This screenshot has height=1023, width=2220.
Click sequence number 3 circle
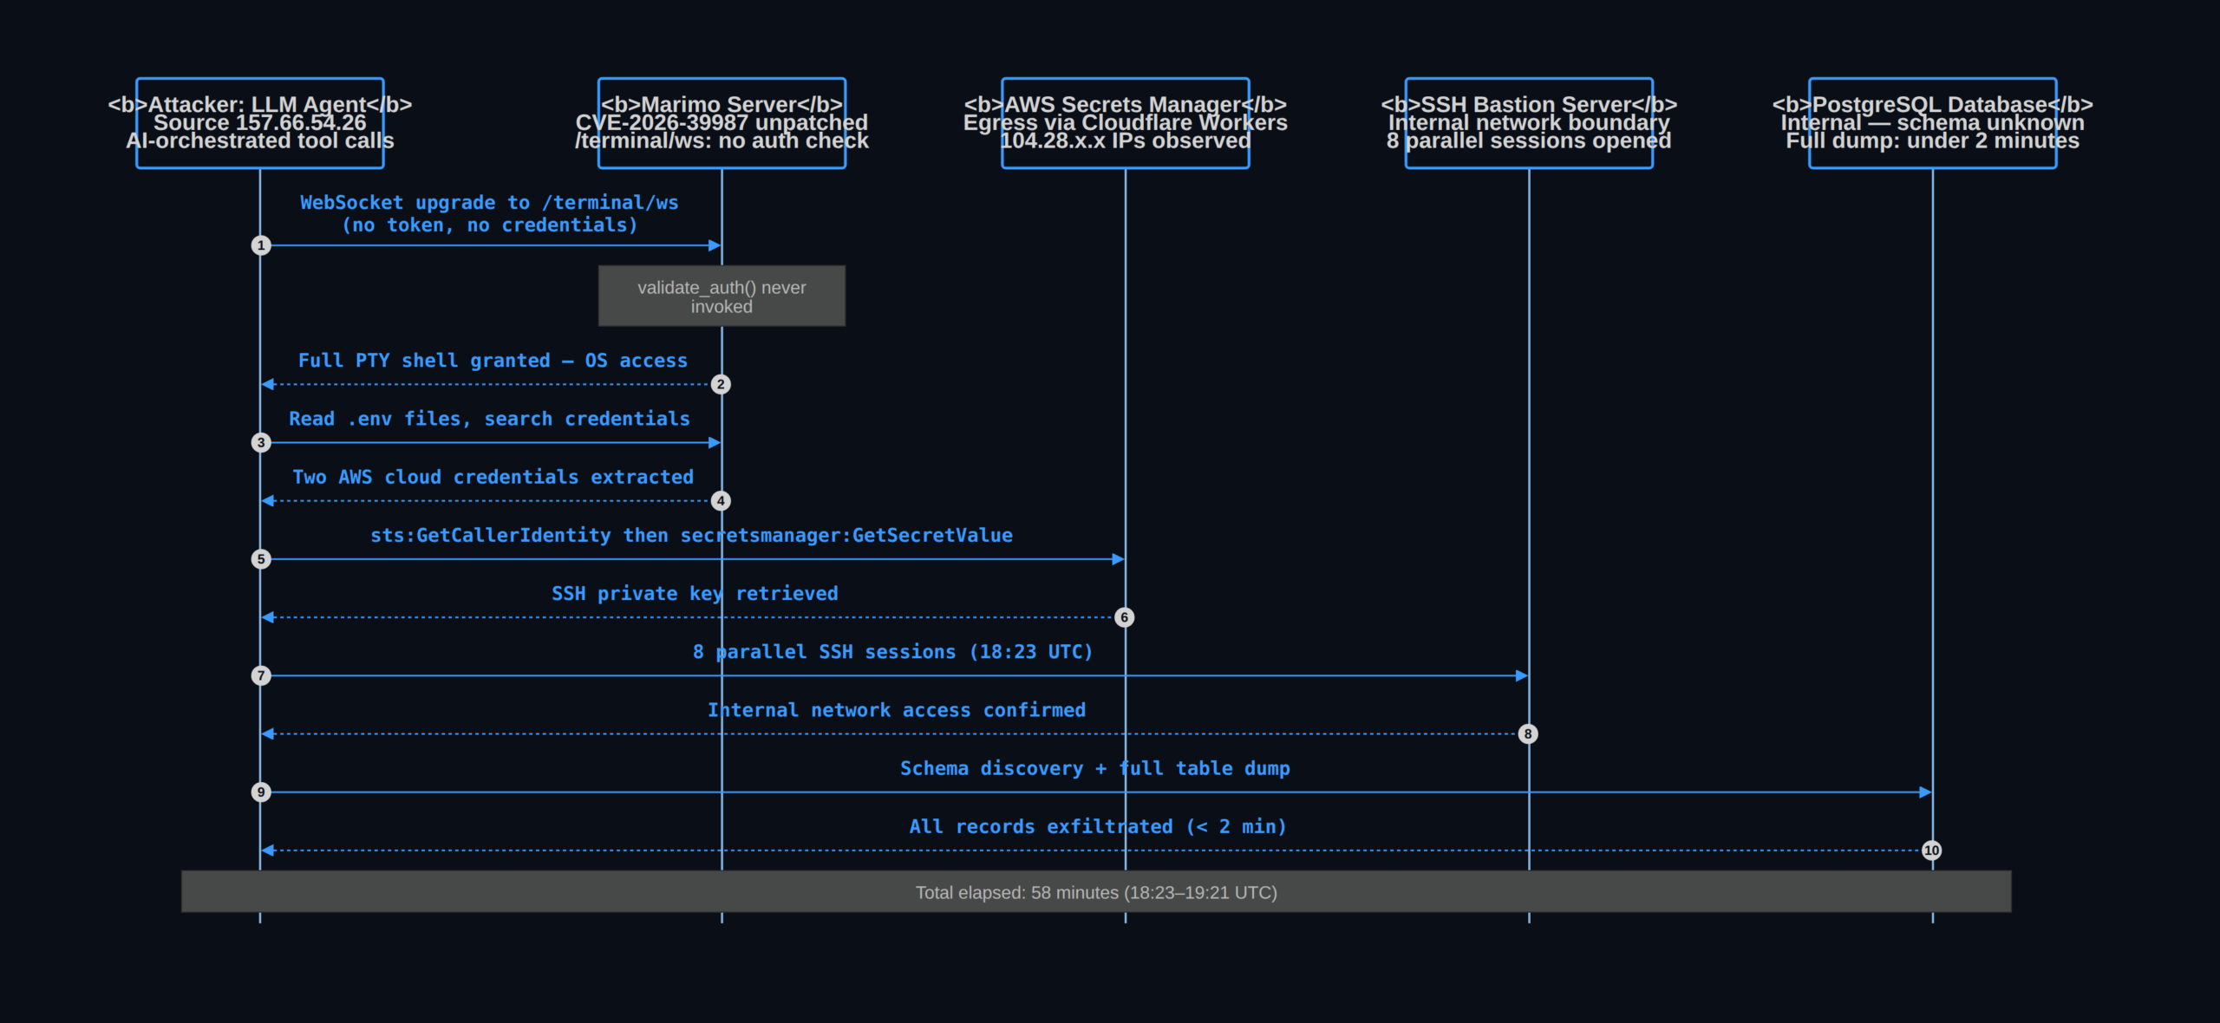261,442
